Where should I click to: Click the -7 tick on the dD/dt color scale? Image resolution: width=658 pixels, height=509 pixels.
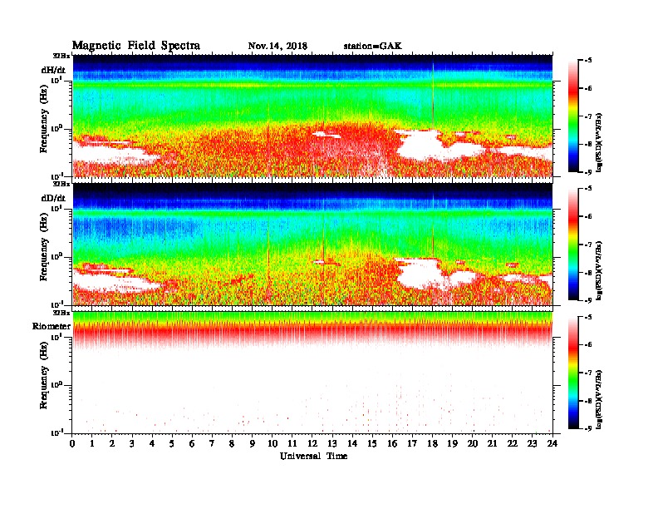[x=588, y=245]
